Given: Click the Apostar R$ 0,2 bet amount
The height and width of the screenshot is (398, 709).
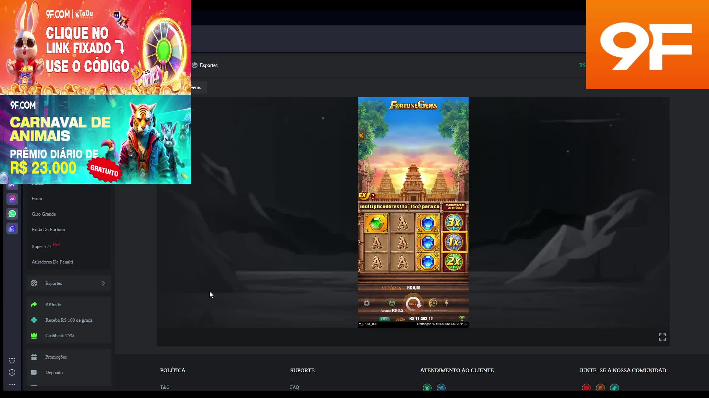Looking at the screenshot, I should (x=392, y=311).
